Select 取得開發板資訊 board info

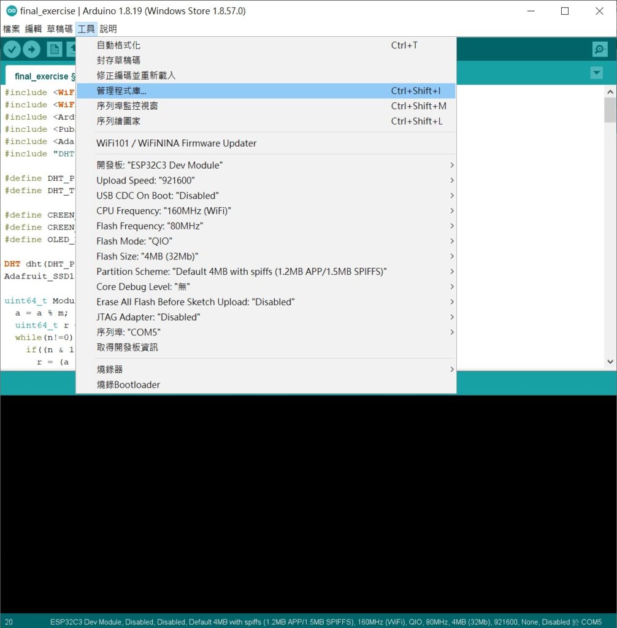(x=266, y=348)
